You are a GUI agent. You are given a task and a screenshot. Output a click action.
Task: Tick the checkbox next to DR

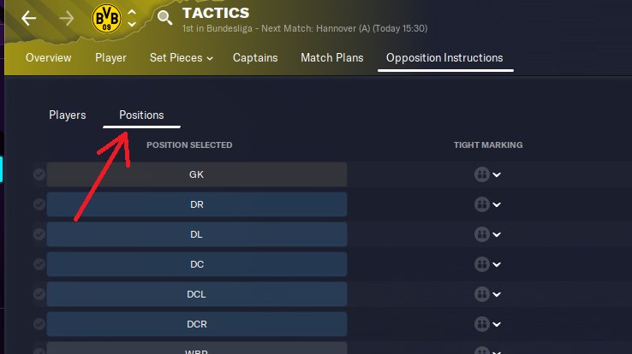[x=39, y=204]
